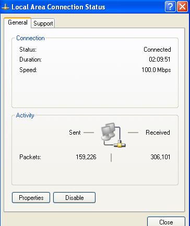Click the Received label

pyautogui.click(x=158, y=133)
